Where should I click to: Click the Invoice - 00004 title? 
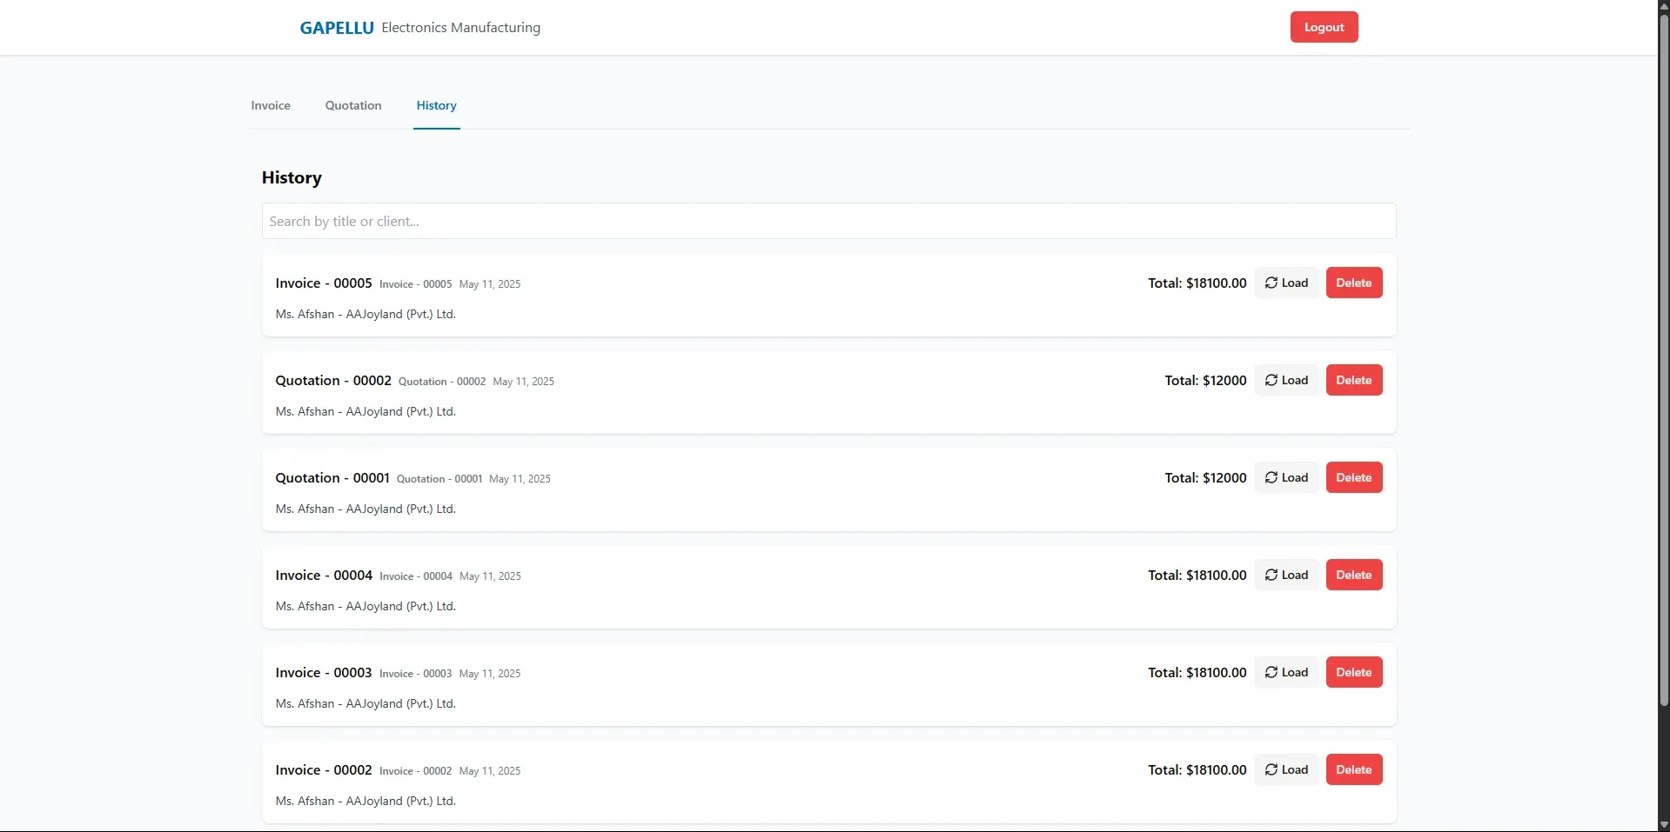pyautogui.click(x=324, y=575)
